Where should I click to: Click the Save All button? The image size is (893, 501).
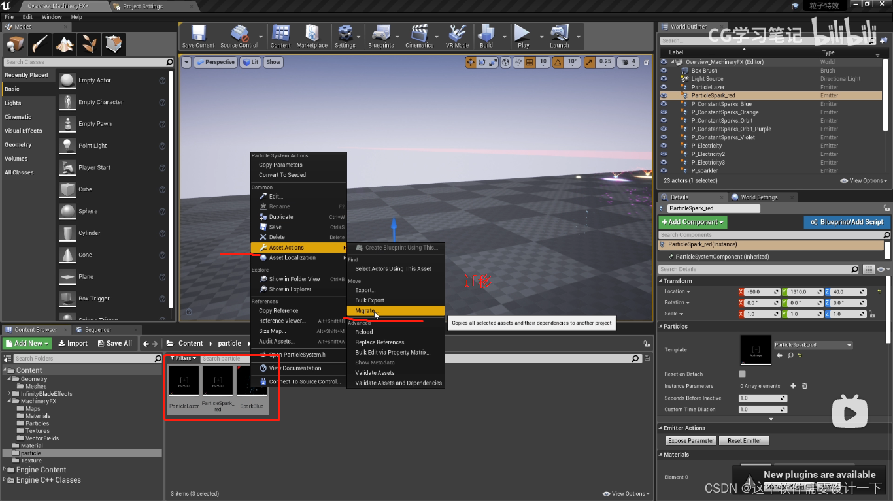pyautogui.click(x=114, y=343)
